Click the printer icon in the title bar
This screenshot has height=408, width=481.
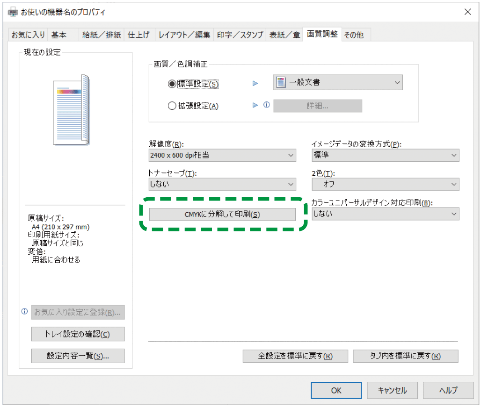[x=13, y=12]
